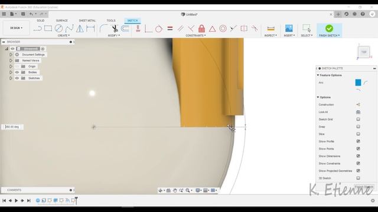Screen dimensions: 378x212
Task: Toggle visibility of the Sketches folder
Action: pyautogui.click(x=17, y=78)
